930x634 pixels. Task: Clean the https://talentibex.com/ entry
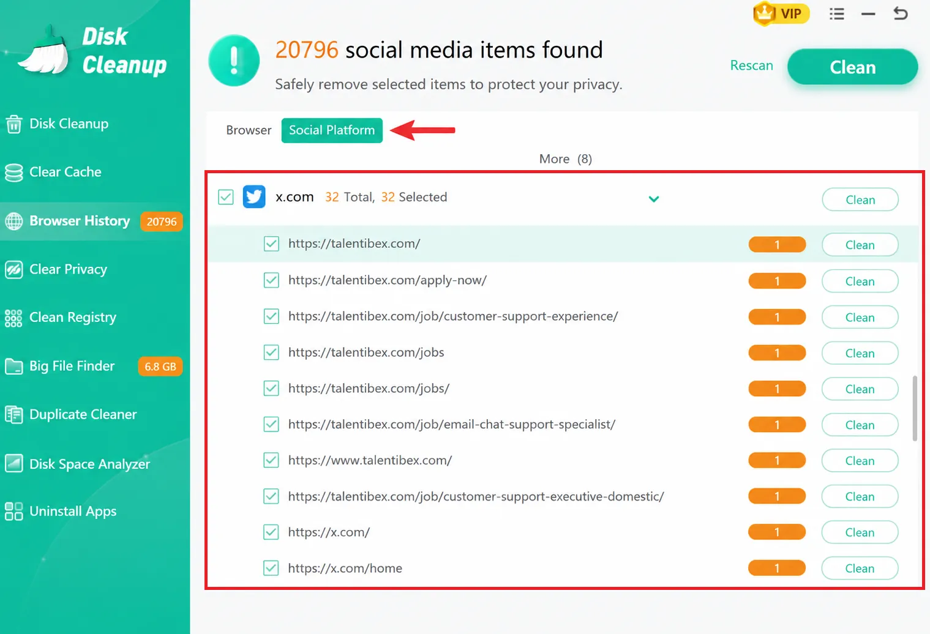(x=860, y=245)
